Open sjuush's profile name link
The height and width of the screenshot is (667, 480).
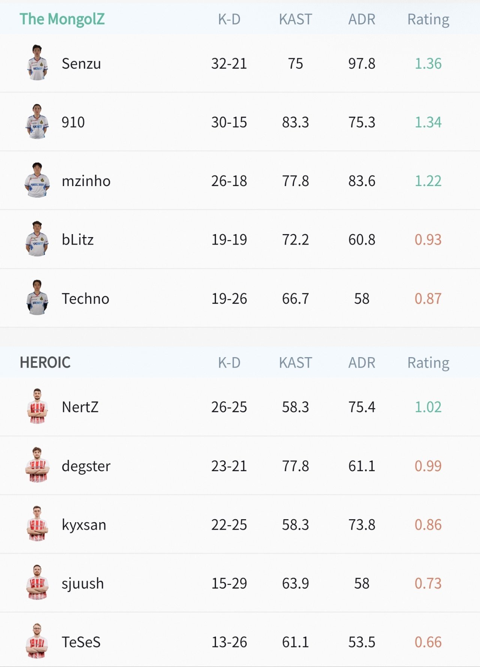[x=83, y=583]
